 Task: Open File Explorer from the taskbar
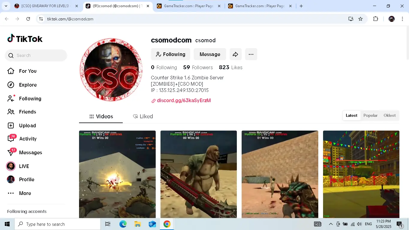coord(137,224)
